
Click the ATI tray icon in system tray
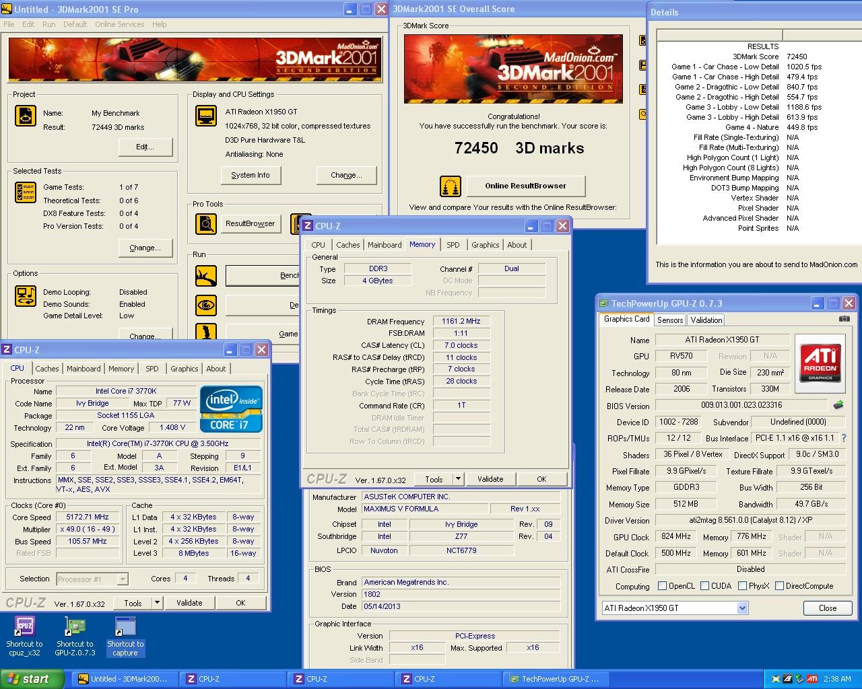point(812,679)
